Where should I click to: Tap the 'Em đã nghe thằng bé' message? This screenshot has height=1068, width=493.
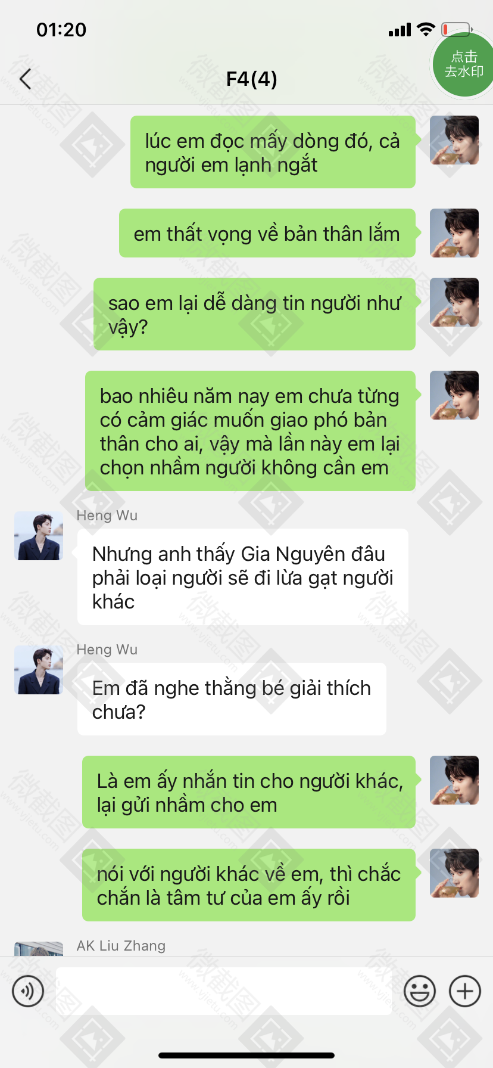tap(232, 699)
